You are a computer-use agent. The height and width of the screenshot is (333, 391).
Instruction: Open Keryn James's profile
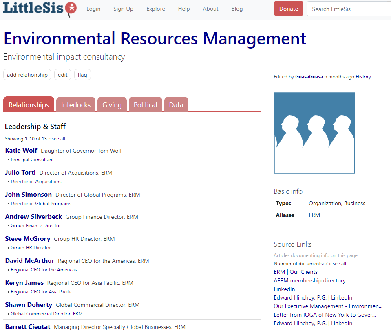(24, 282)
